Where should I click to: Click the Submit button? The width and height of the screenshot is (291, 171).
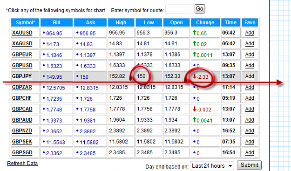(x=249, y=165)
